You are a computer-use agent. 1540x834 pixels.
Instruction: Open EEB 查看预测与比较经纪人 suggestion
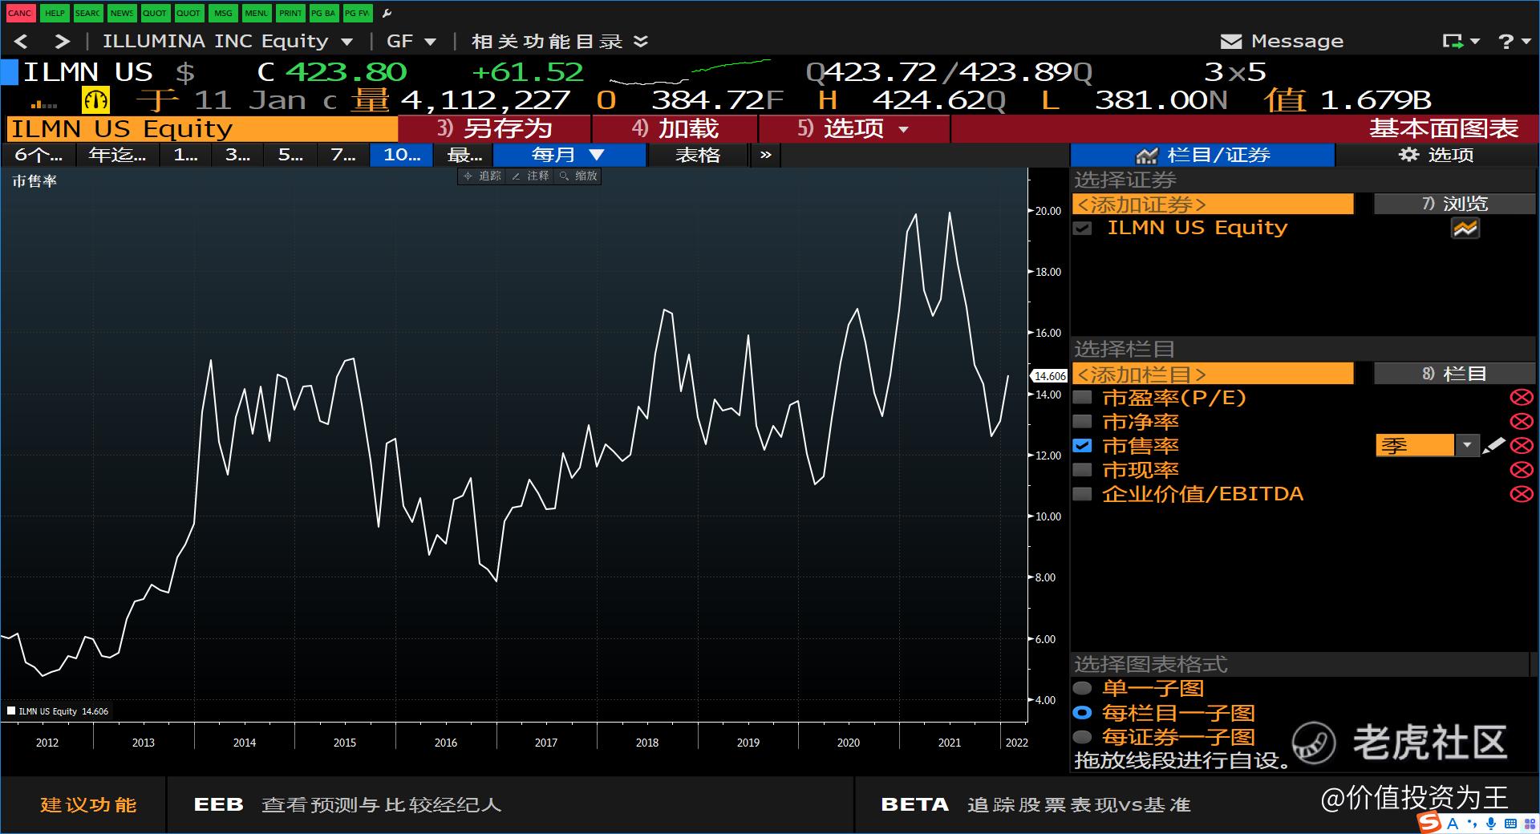pos(348,804)
